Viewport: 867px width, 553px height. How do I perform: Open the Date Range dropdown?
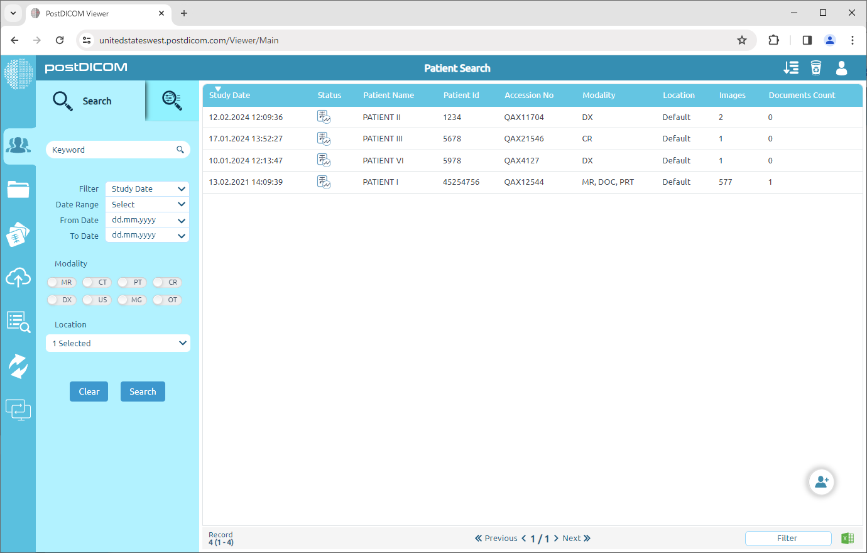(x=147, y=204)
